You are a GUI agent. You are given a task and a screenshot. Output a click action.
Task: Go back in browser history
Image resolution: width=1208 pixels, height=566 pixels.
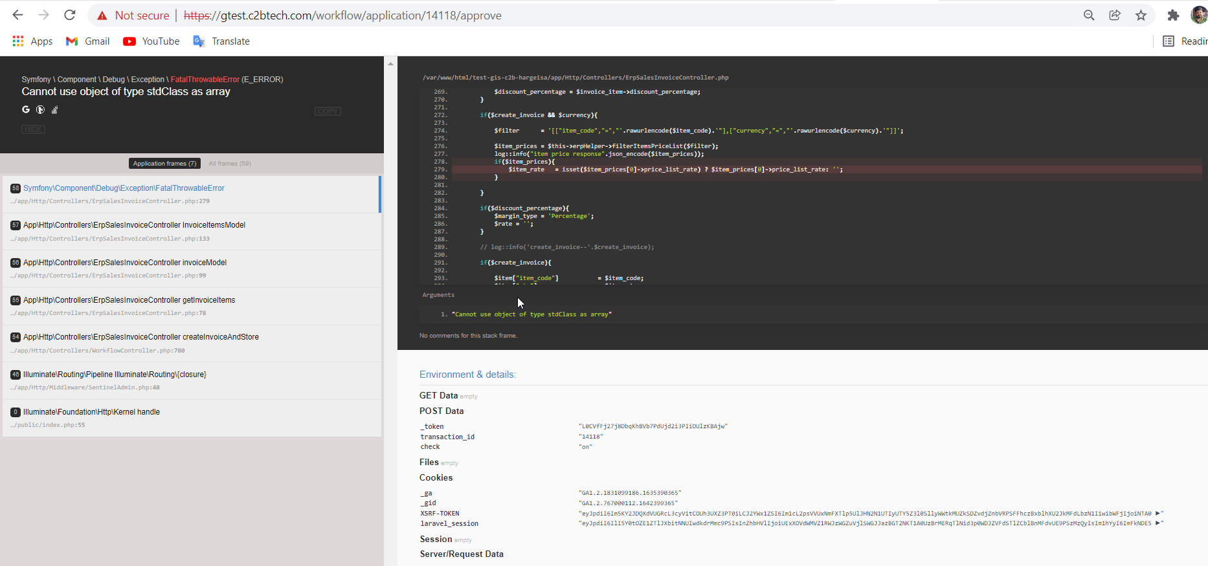pos(17,15)
